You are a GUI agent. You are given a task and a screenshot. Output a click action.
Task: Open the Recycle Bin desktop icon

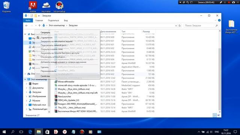6,7
